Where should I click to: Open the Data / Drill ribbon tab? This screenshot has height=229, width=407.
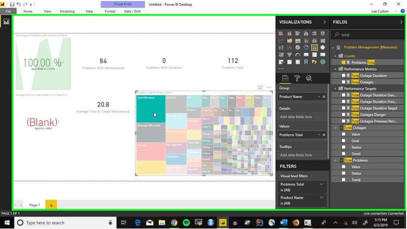coord(132,11)
